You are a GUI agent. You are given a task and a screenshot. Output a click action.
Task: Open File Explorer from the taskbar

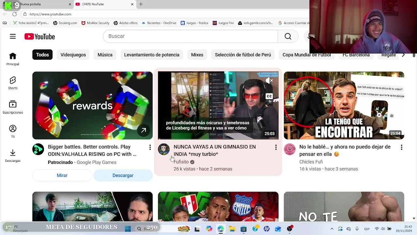pyautogui.click(x=232, y=229)
